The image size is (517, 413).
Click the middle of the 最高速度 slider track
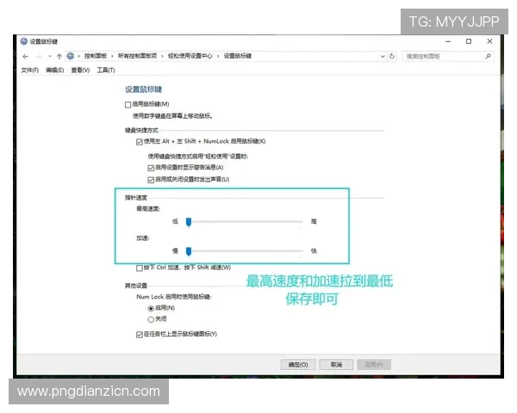(x=245, y=222)
